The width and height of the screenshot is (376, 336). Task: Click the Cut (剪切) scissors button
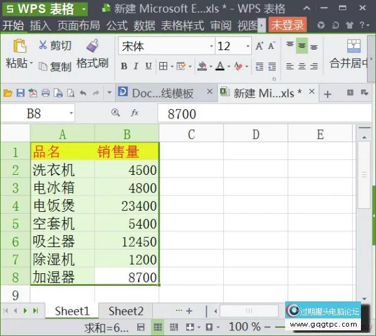(x=55, y=45)
